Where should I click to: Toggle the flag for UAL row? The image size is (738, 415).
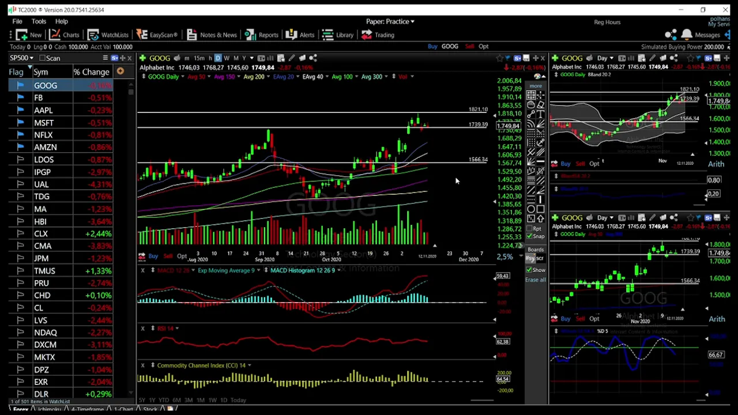(20, 184)
